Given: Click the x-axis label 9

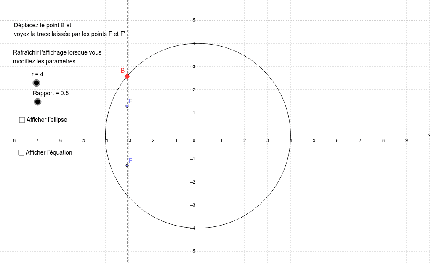Looking at the screenshot, I should [407, 140].
